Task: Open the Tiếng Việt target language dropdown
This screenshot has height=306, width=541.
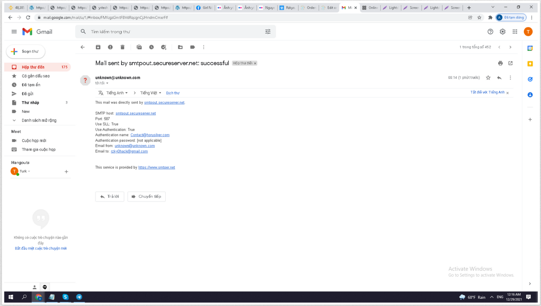Action: click(x=151, y=93)
